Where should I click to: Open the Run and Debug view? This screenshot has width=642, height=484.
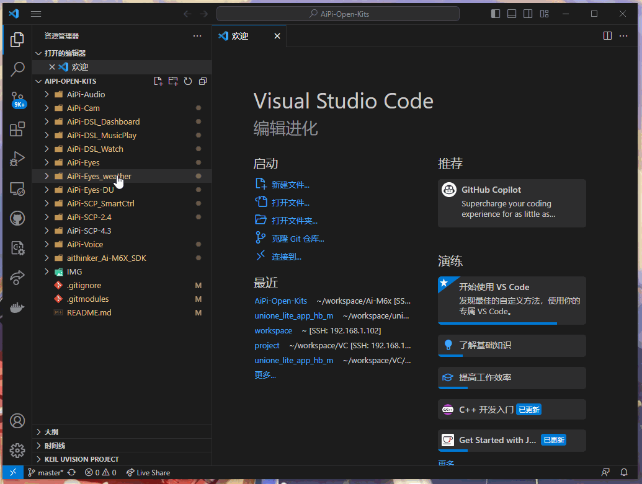point(17,159)
